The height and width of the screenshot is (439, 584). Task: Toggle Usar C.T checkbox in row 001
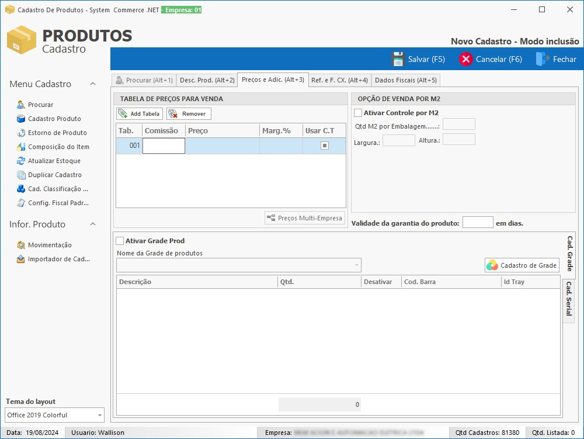tap(325, 146)
